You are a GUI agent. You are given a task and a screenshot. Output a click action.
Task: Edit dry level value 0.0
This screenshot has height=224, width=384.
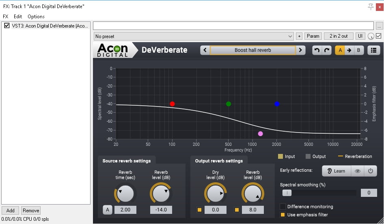tap(215, 210)
